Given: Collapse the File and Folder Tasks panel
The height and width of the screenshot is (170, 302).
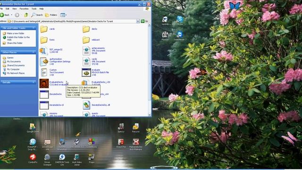Looking at the screenshot, I should [34, 28].
